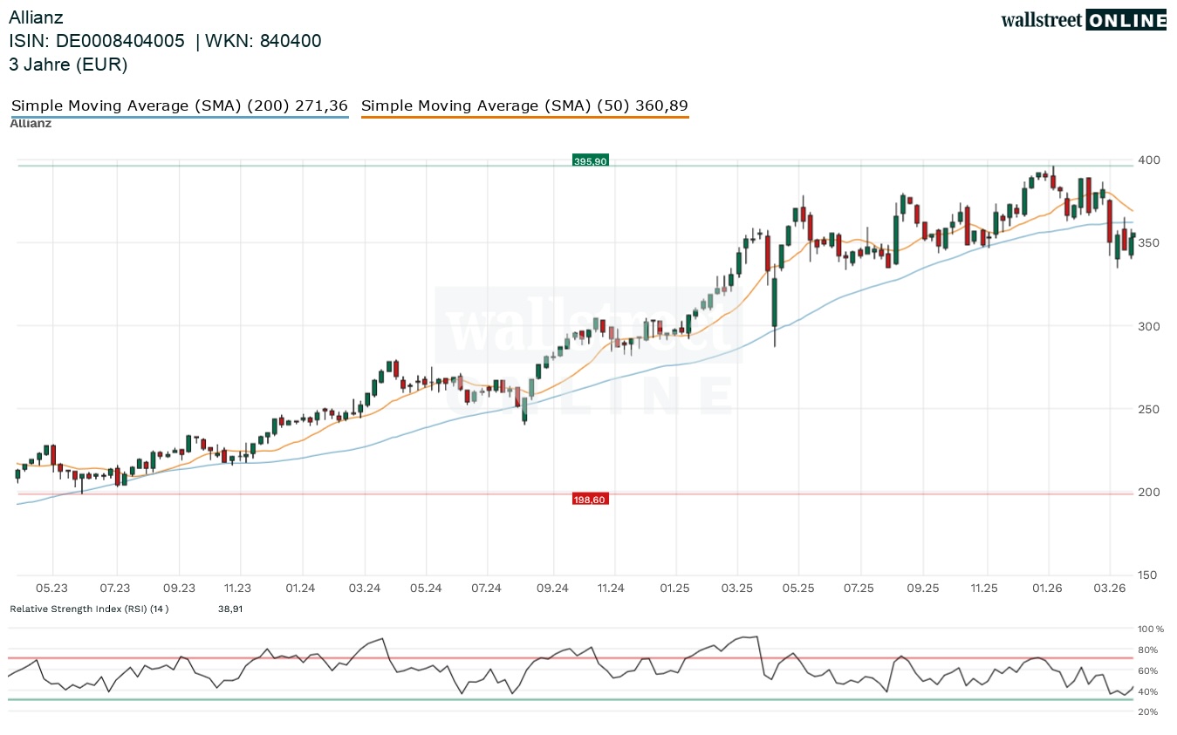
Task: Click the small grey Allianz series label
Action: click(x=31, y=124)
